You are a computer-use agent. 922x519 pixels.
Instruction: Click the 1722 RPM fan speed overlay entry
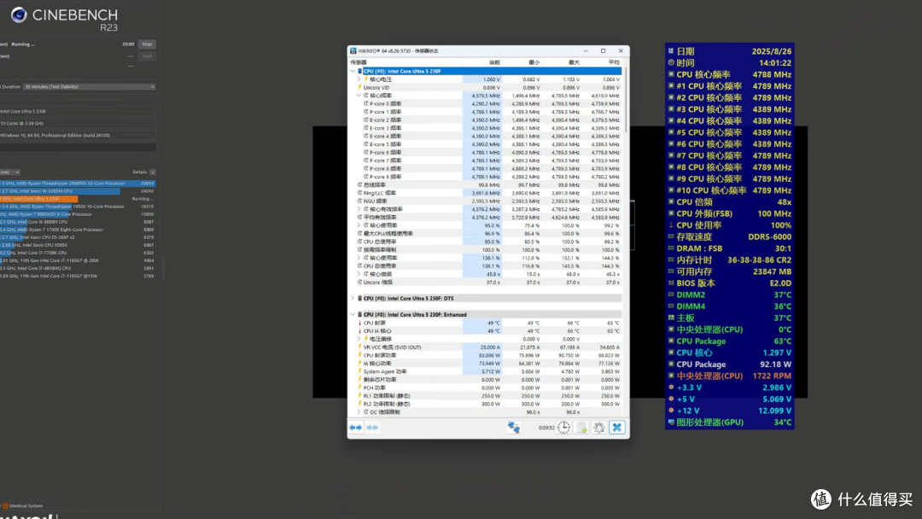click(730, 376)
